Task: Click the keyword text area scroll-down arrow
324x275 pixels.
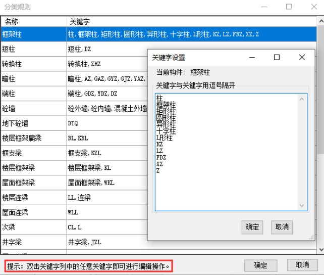Action: (302, 205)
